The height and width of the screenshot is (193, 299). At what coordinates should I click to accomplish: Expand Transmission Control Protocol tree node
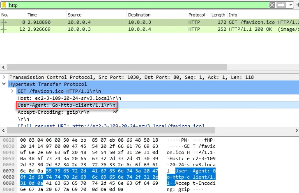(5, 77)
